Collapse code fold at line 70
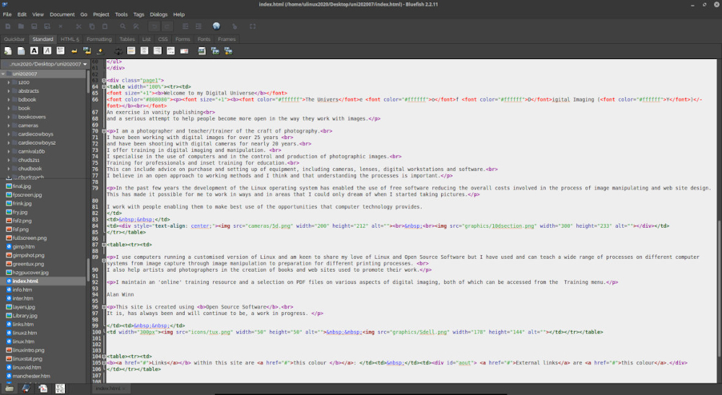This screenshot has height=395, width=722. (103, 131)
